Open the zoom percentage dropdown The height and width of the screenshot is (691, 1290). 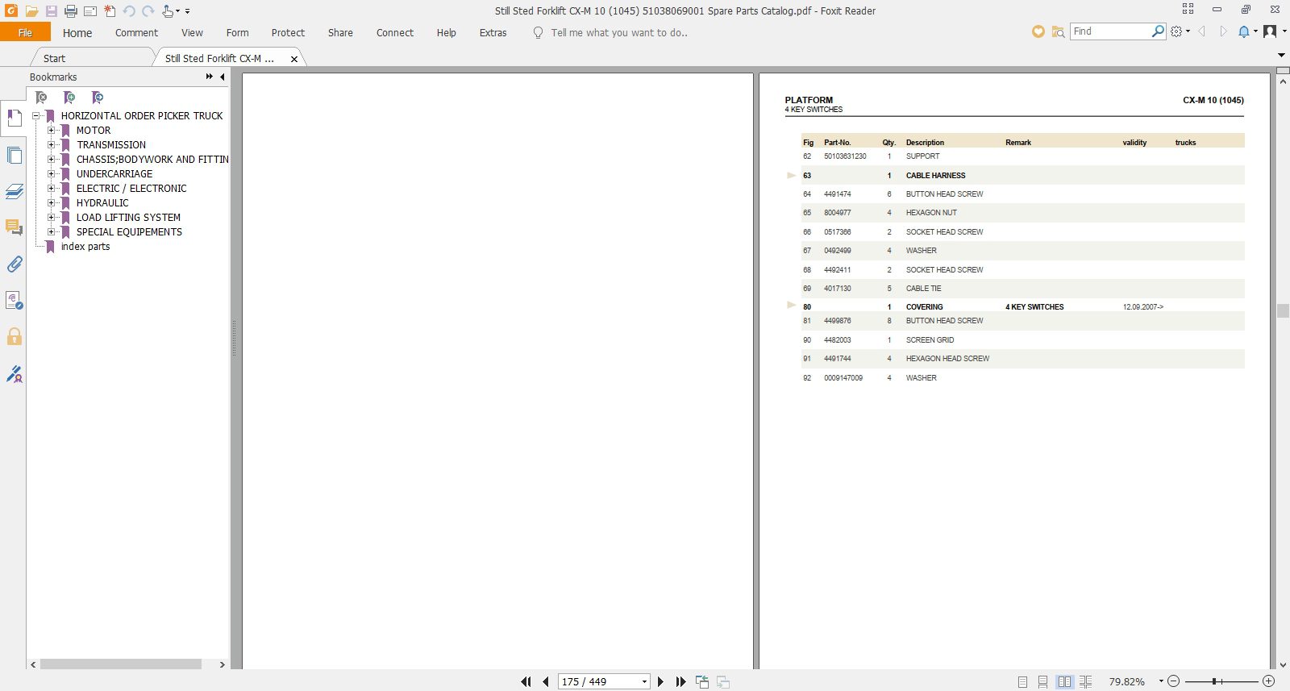(1161, 681)
